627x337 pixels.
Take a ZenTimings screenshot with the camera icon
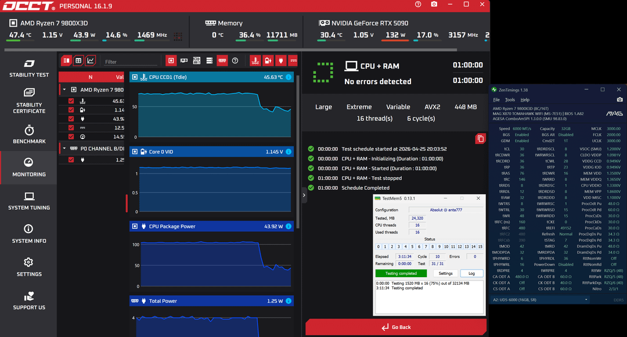pyautogui.click(x=619, y=99)
